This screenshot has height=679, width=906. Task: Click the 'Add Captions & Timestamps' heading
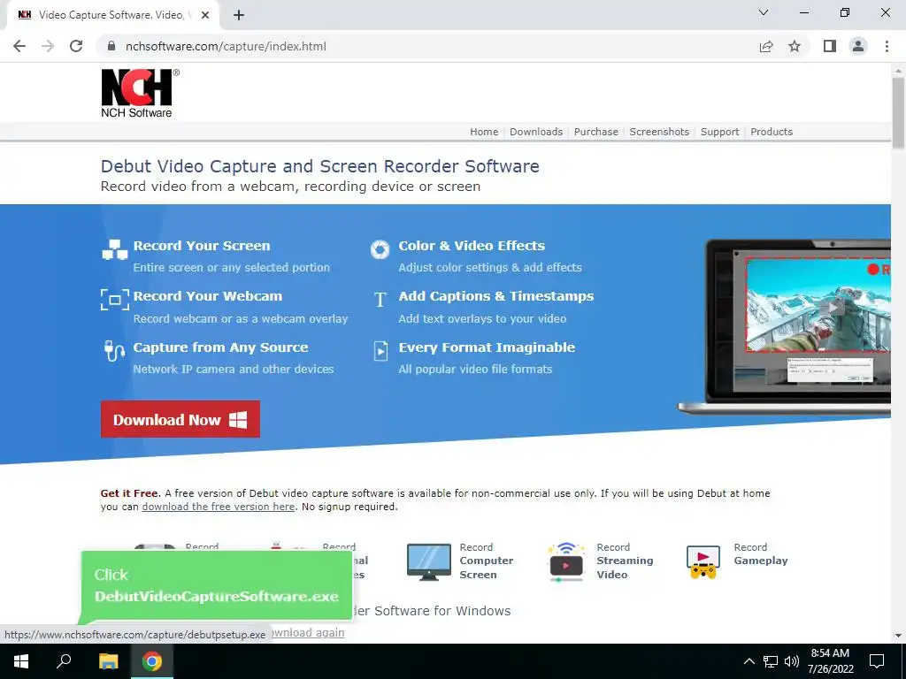tap(495, 296)
